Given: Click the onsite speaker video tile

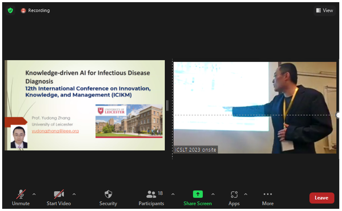Looking at the screenshot, I should (x=255, y=108).
